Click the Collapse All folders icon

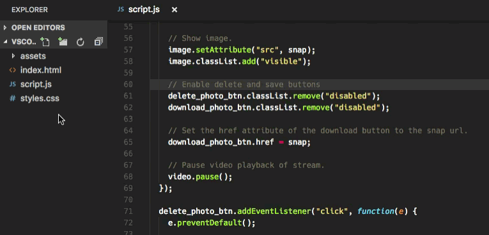98,42
